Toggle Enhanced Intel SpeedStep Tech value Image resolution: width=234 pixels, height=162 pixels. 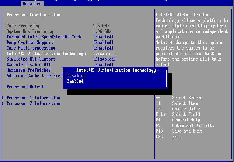pos(103,37)
